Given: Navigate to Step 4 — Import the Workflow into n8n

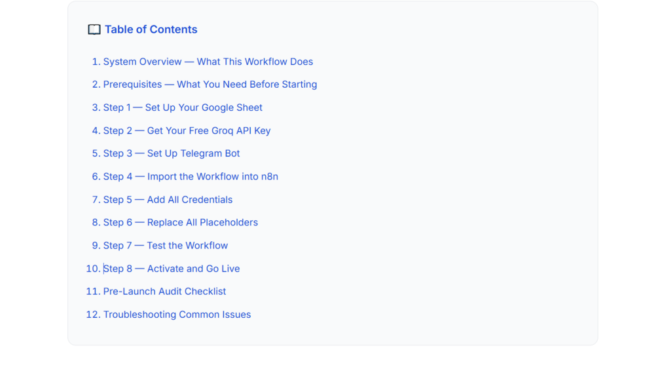Looking at the screenshot, I should 191,176.
